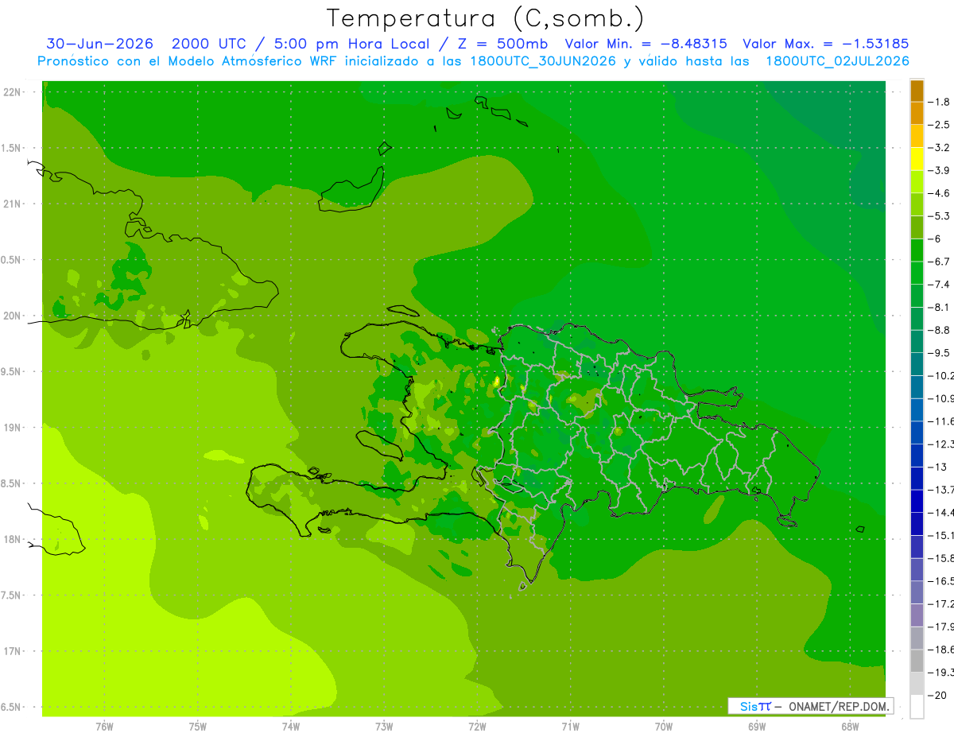Click the "-3.2" colorbar value
954x737 pixels.
939,147
